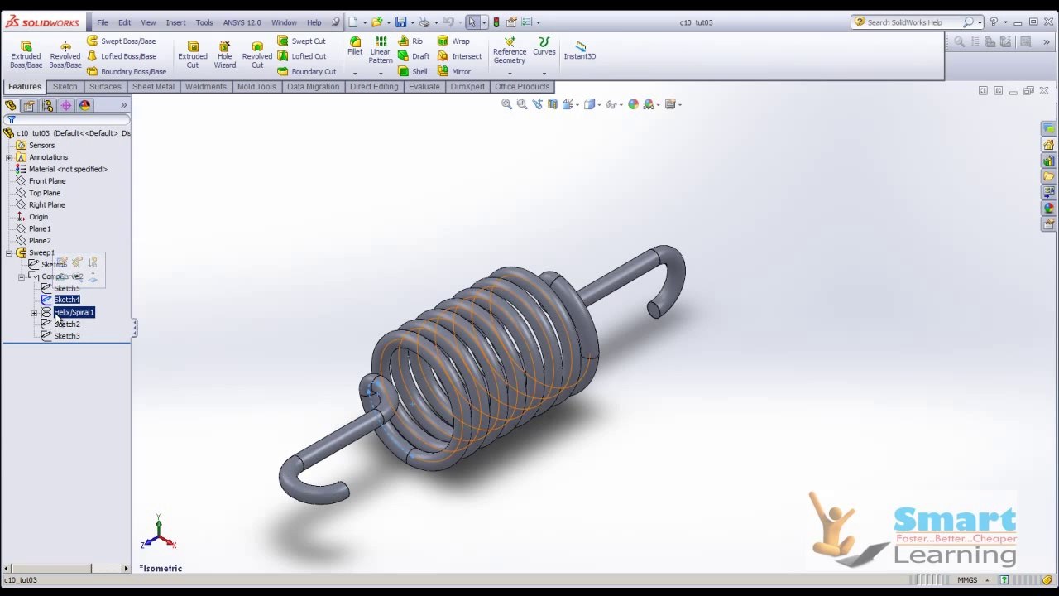Viewport: 1059px width, 596px height.
Task: Expand the Helix/Spiral1 node
Action: point(34,312)
